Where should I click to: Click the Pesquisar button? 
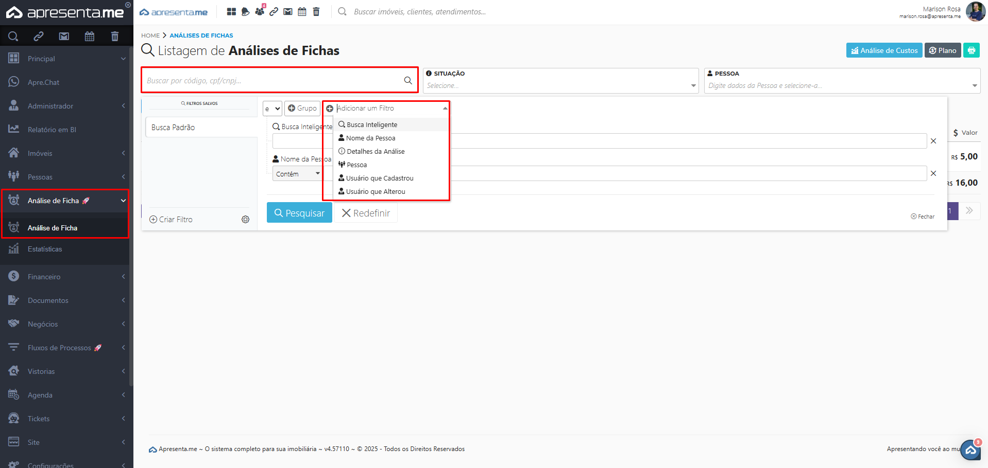click(x=299, y=213)
